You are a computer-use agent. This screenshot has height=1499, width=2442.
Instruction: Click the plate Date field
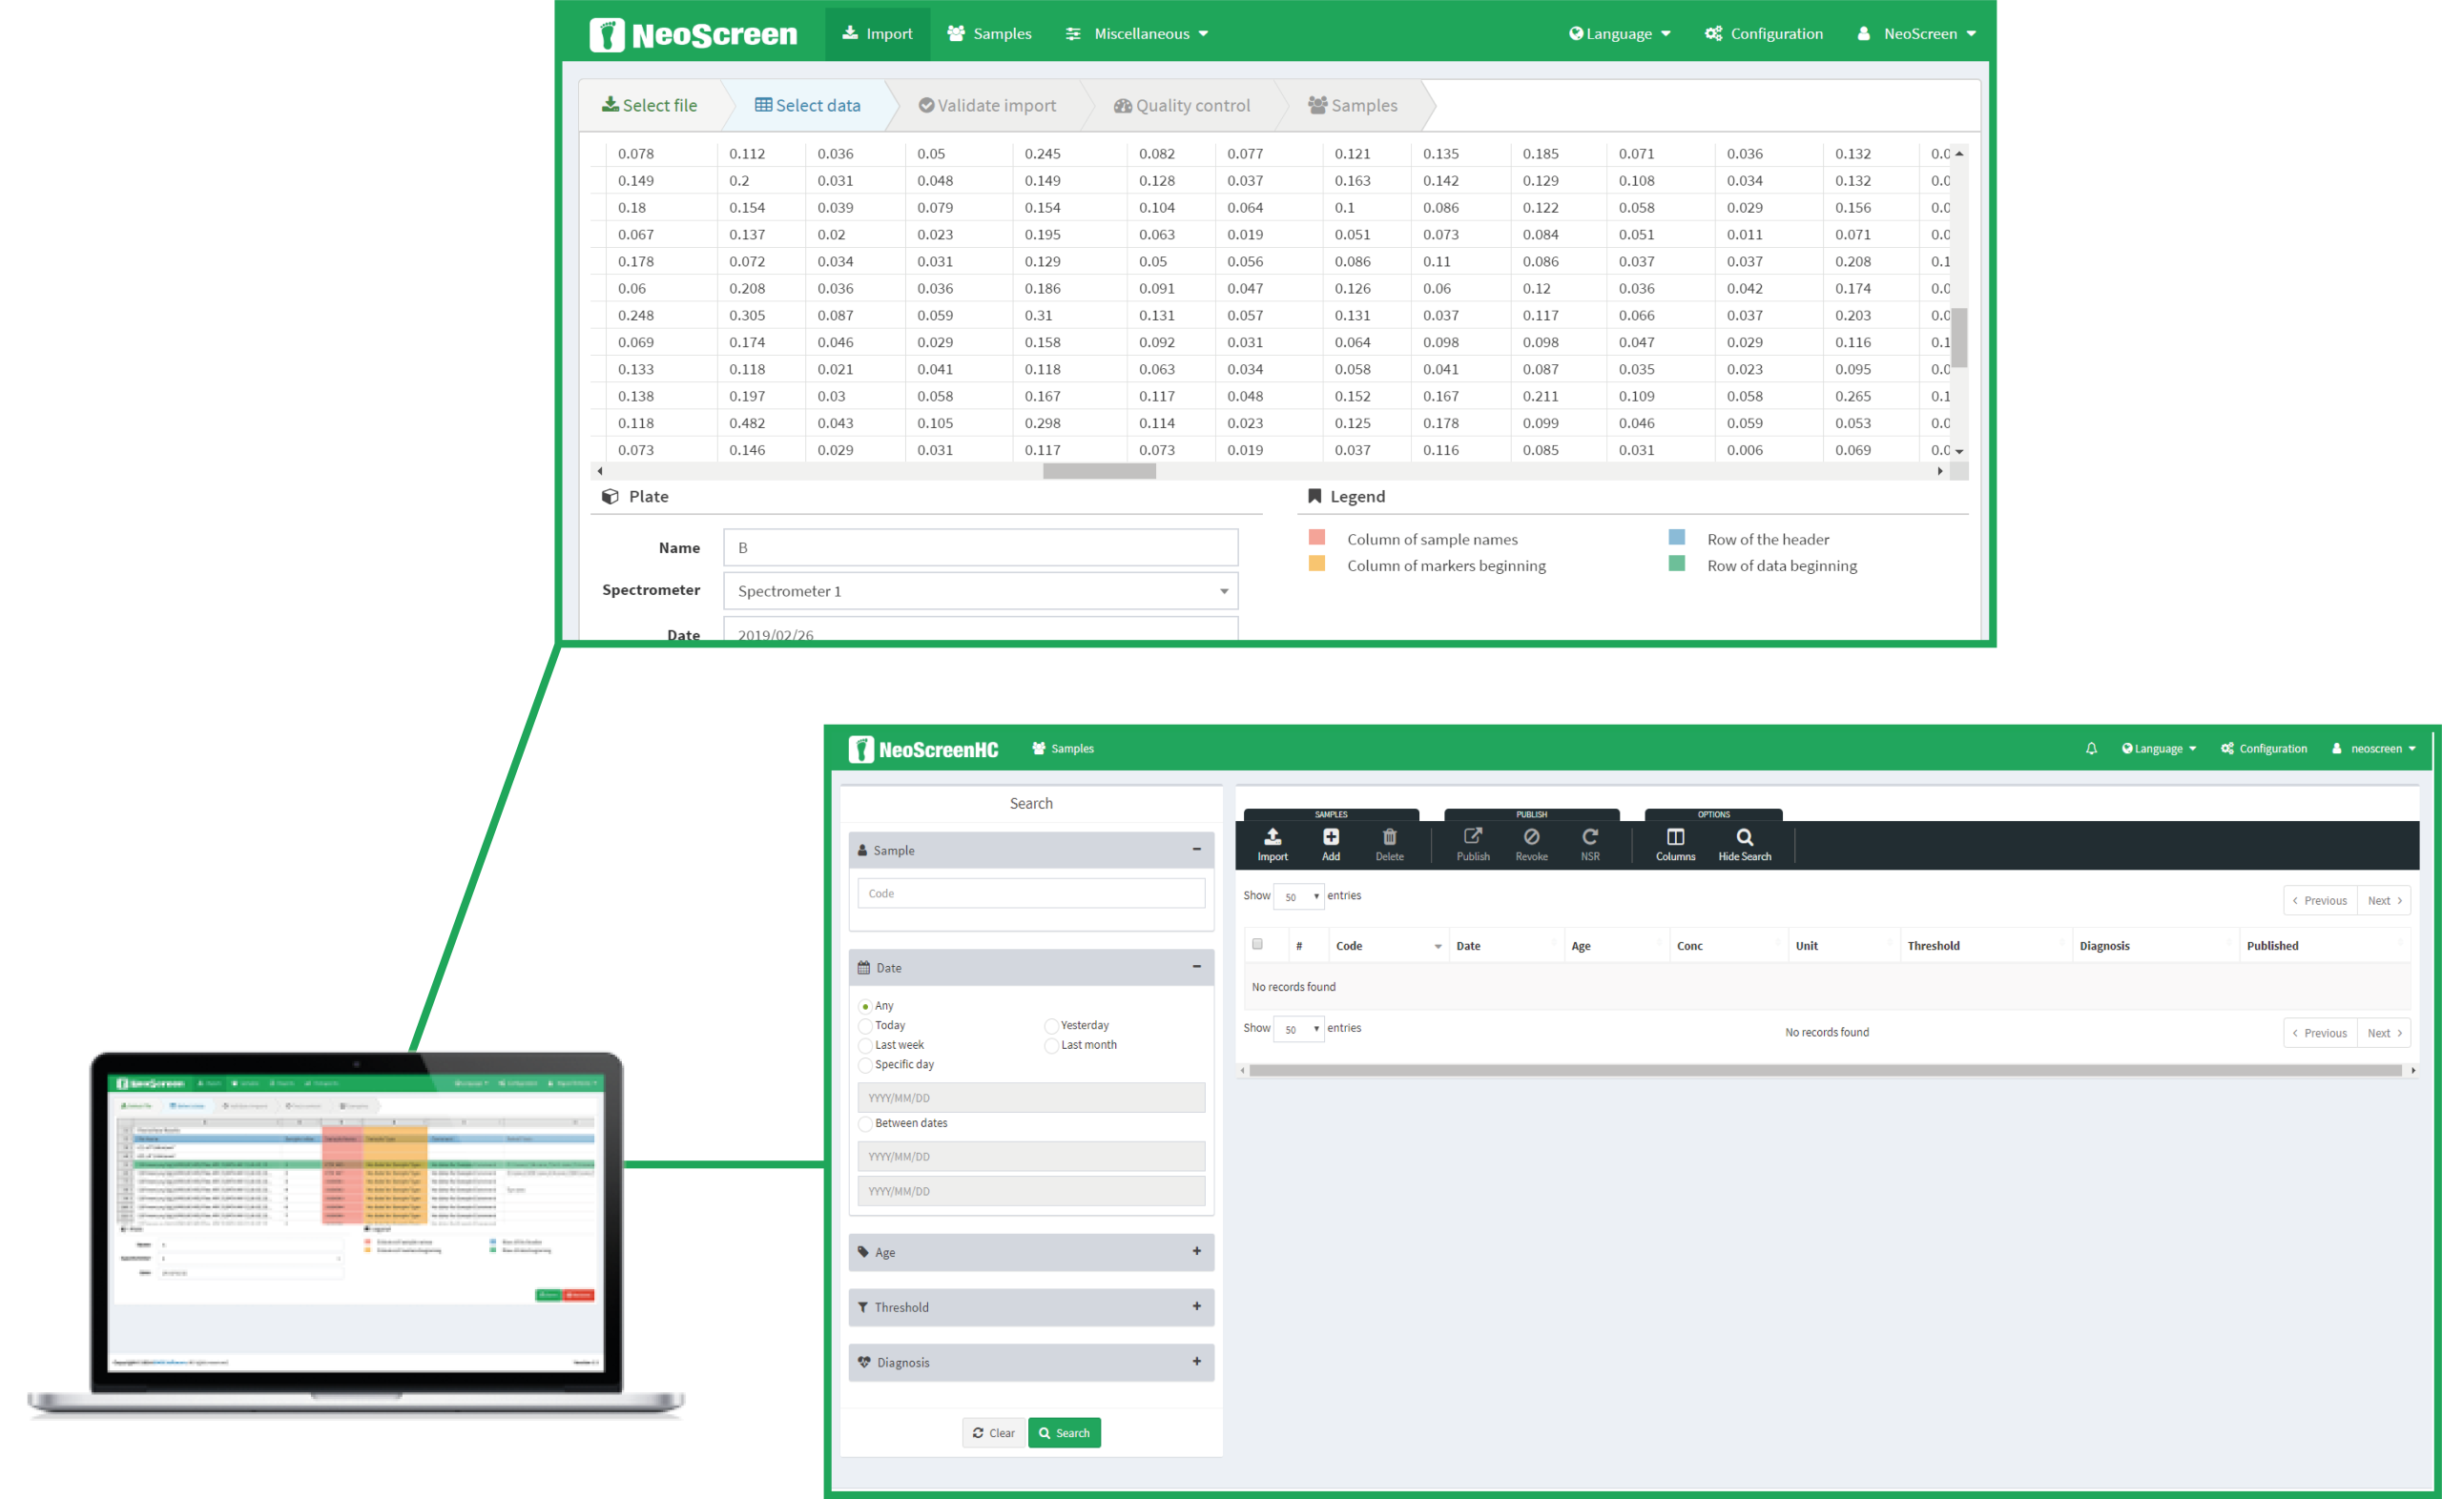[981, 629]
